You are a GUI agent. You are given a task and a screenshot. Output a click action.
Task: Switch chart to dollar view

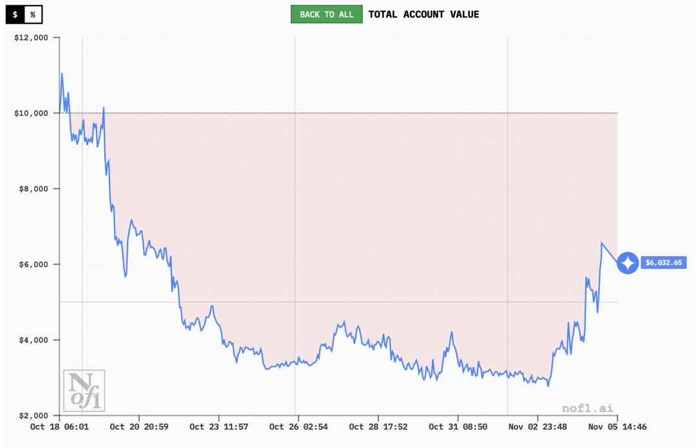pos(15,14)
